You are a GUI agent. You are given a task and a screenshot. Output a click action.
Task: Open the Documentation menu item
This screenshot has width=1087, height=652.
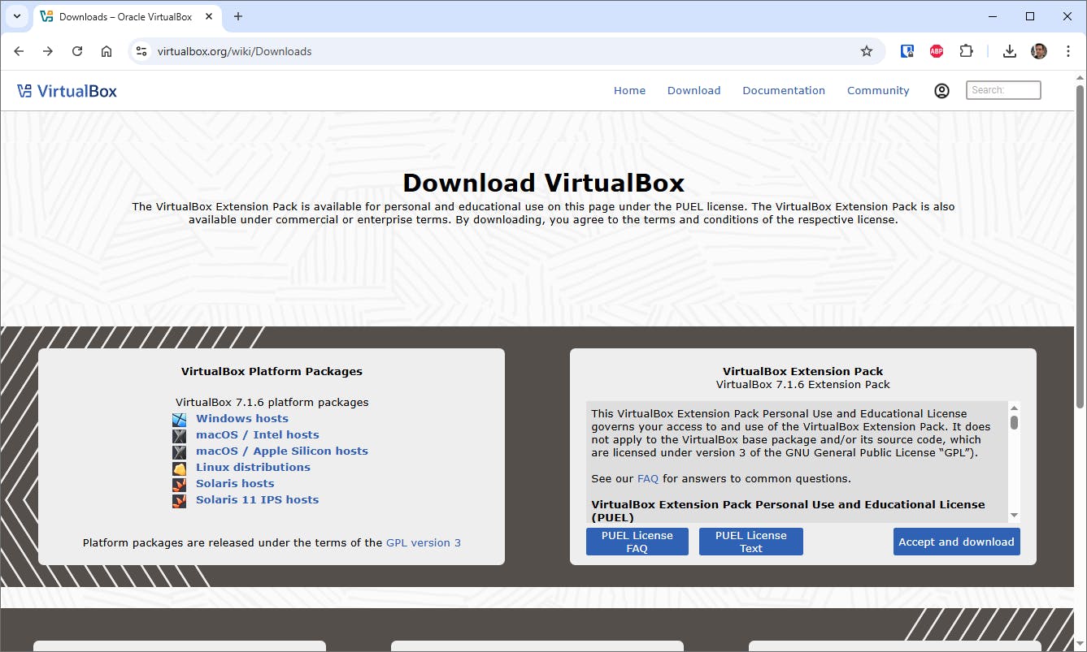pyautogui.click(x=784, y=91)
